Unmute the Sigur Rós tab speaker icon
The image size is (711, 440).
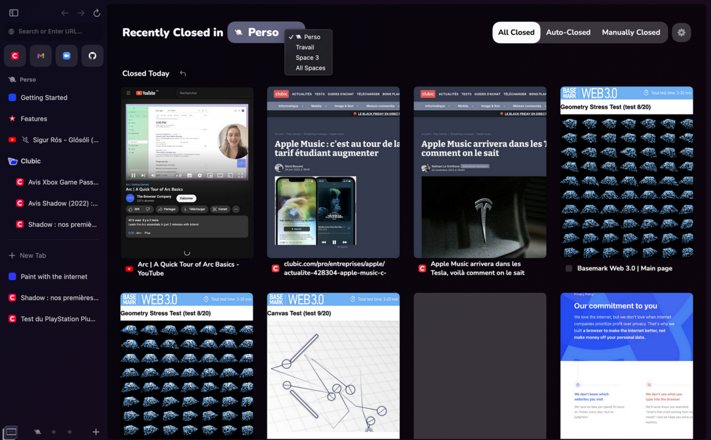tap(25, 140)
